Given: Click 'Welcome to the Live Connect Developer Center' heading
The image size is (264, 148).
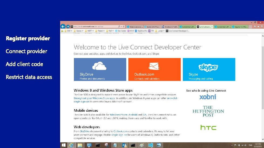Looking at the screenshot, I should coord(137,47).
